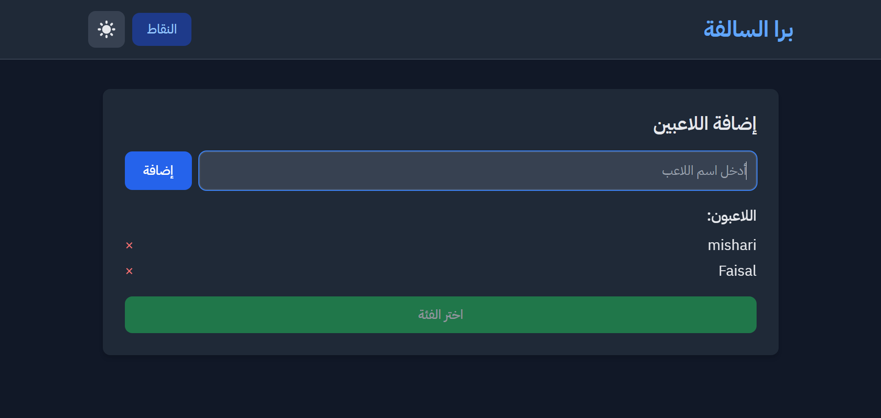The height and width of the screenshot is (418, 881).
Task: Click the blank space between Faisal and its X
Action: 413,271
